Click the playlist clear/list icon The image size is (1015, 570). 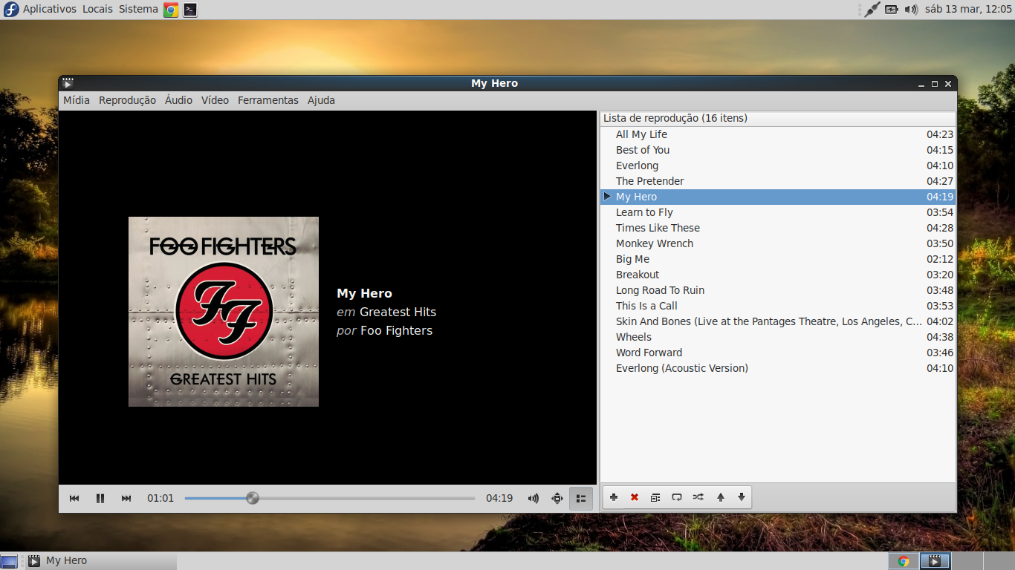(655, 497)
